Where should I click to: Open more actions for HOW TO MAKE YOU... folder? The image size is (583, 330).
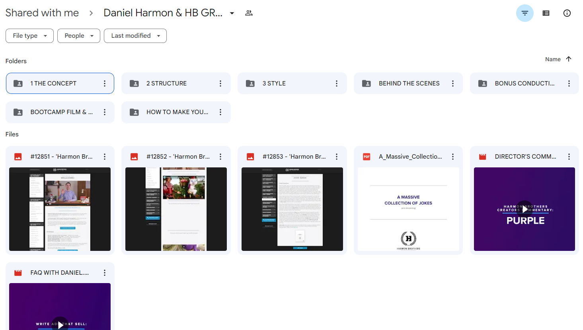tap(220, 112)
